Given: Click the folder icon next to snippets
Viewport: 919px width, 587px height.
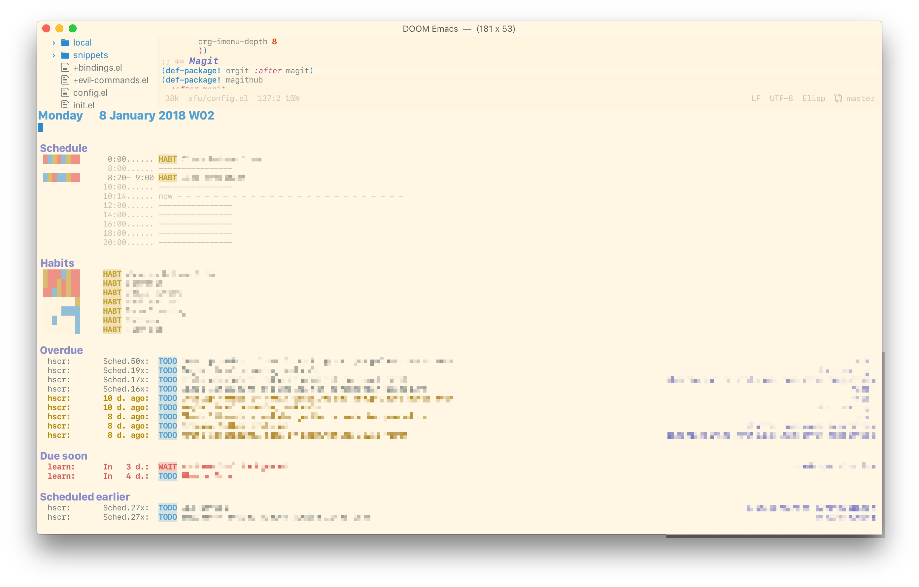Looking at the screenshot, I should tap(65, 55).
